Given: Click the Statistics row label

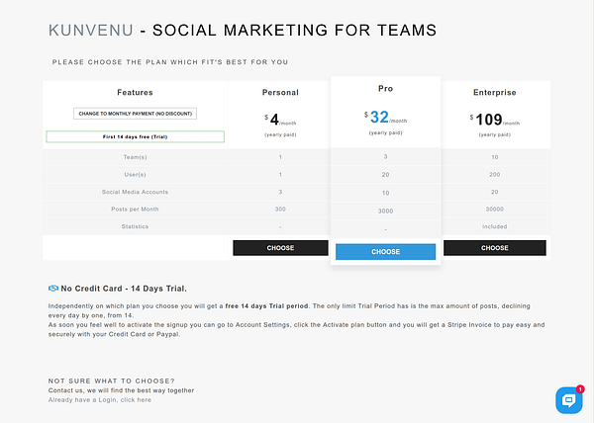Looking at the screenshot, I should tap(136, 226).
